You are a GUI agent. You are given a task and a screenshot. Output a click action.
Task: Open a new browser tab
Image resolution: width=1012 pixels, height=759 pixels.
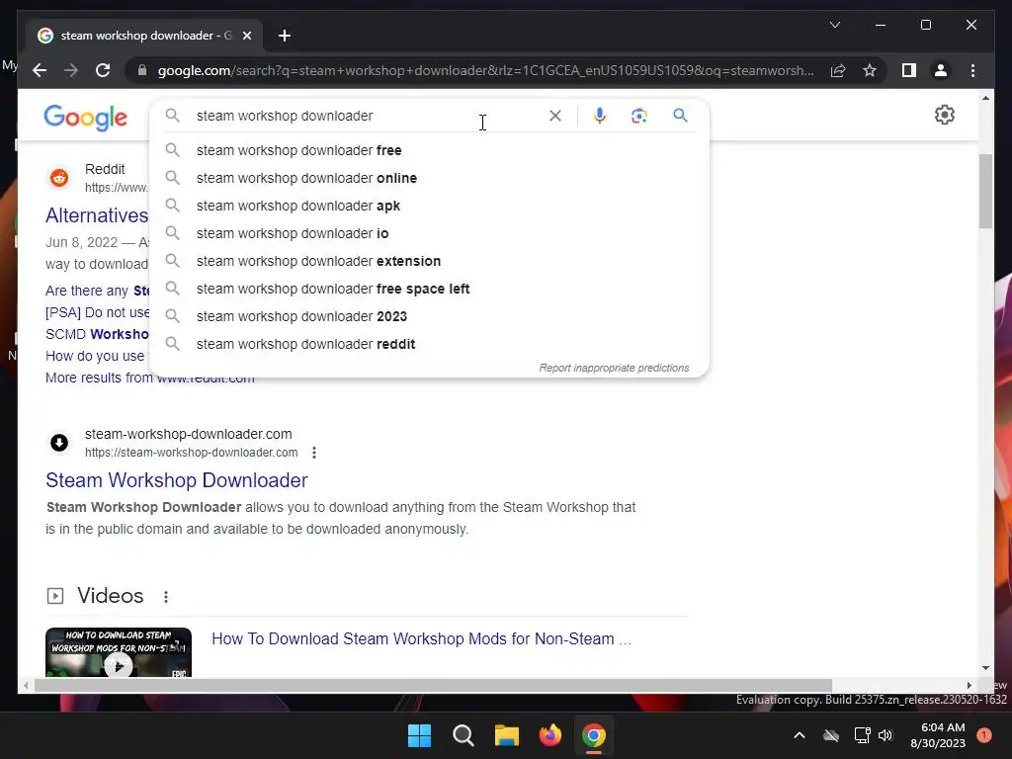click(285, 36)
